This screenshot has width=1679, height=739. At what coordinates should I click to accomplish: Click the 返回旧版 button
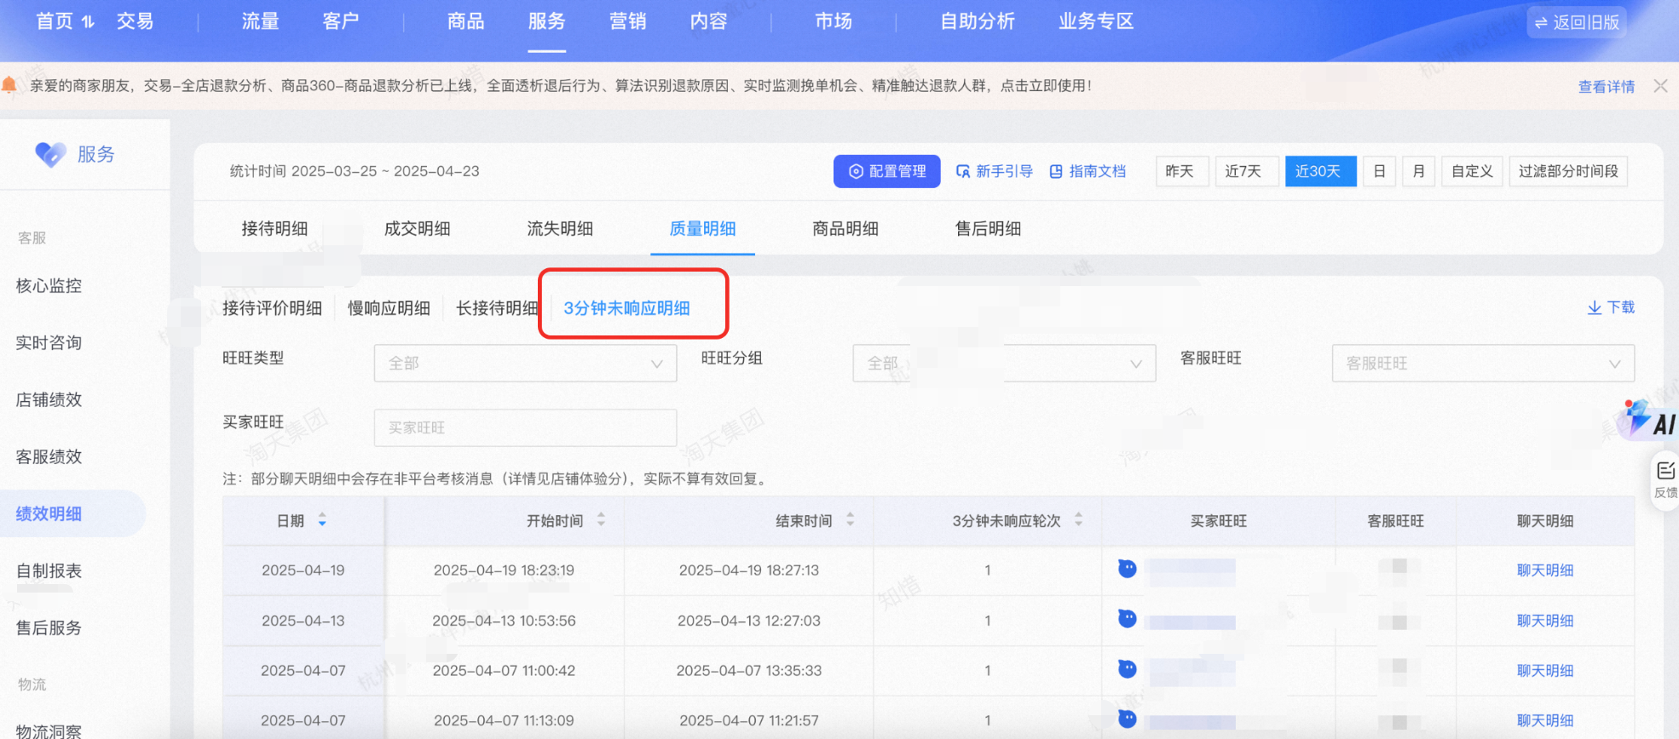(1577, 22)
